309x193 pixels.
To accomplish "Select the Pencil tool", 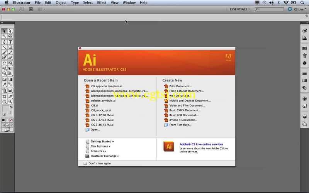I will point(10,52).
